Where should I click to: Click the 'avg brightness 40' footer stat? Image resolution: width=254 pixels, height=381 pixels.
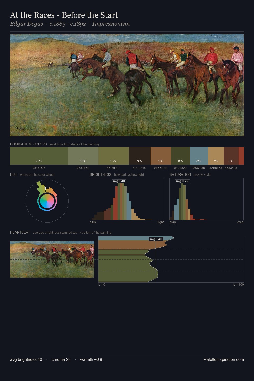[x=26, y=359]
